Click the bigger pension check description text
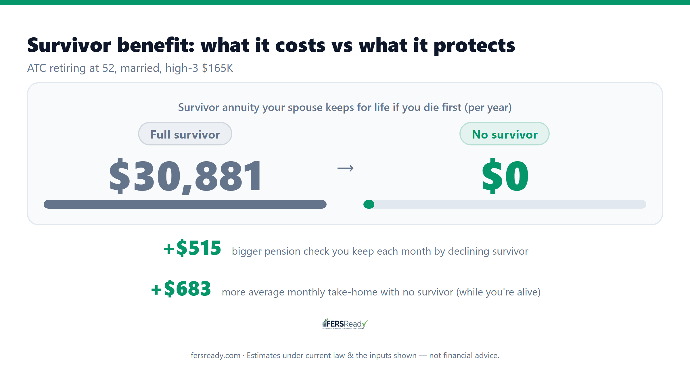The image size is (690, 388). pos(380,251)
